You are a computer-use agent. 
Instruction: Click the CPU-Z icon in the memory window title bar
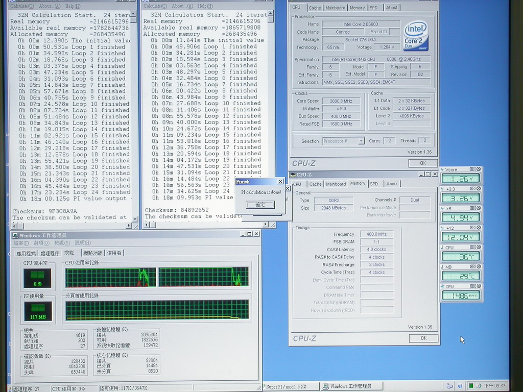pyautogui.click(x=293, y=175)
